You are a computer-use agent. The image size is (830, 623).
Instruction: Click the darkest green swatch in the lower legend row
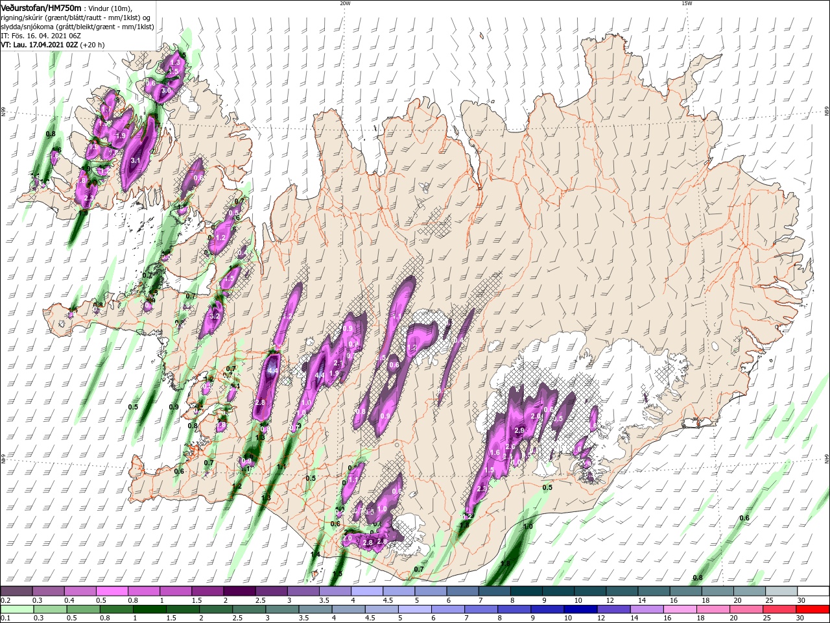149,609
